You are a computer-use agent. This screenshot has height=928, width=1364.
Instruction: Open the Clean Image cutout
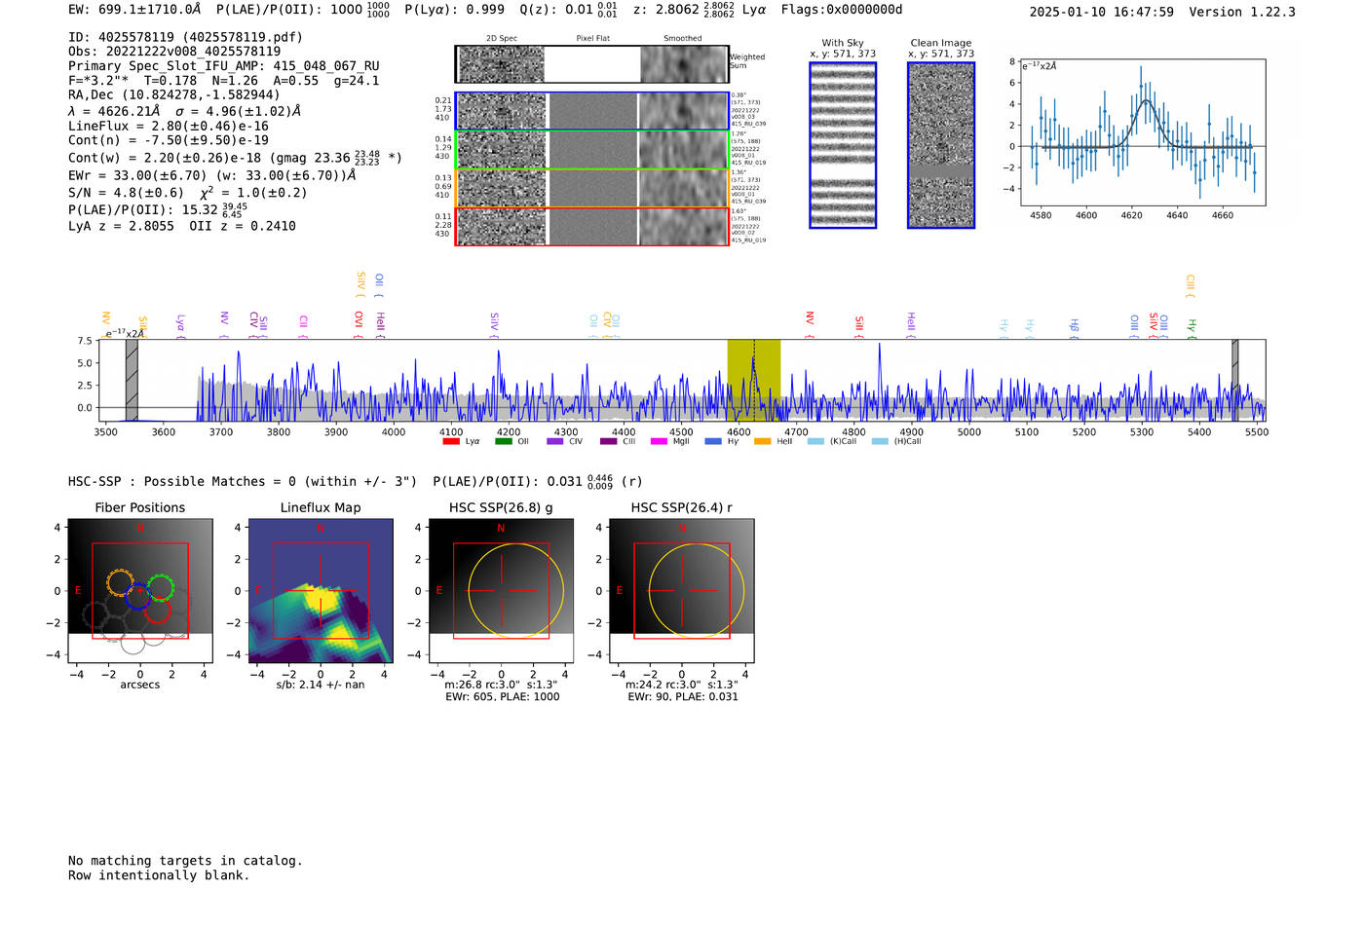tap(941, 145)
